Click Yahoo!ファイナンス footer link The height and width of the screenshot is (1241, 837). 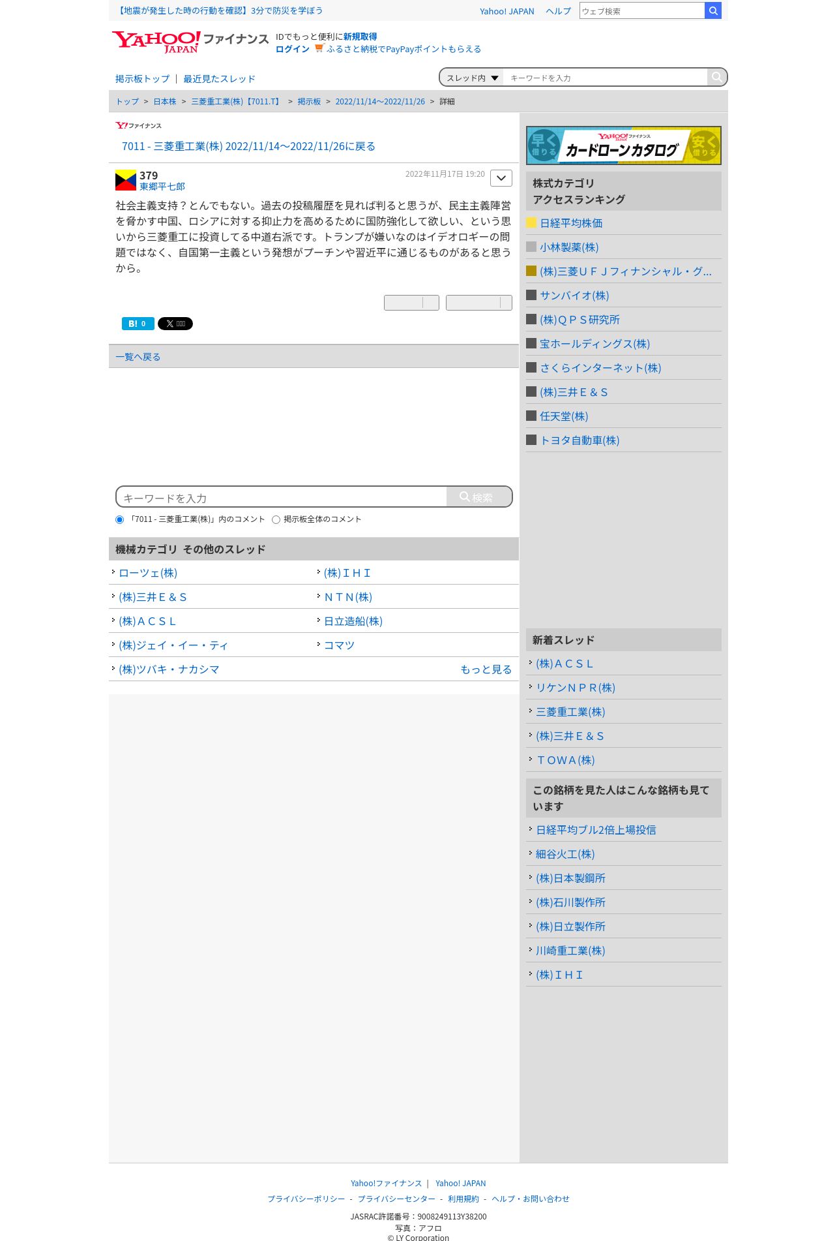386,1184
